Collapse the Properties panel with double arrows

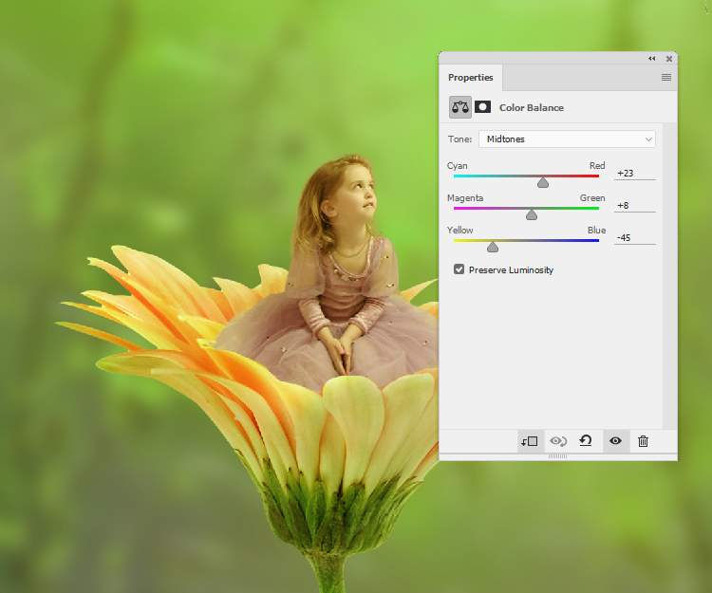click(x=652, y=59)
